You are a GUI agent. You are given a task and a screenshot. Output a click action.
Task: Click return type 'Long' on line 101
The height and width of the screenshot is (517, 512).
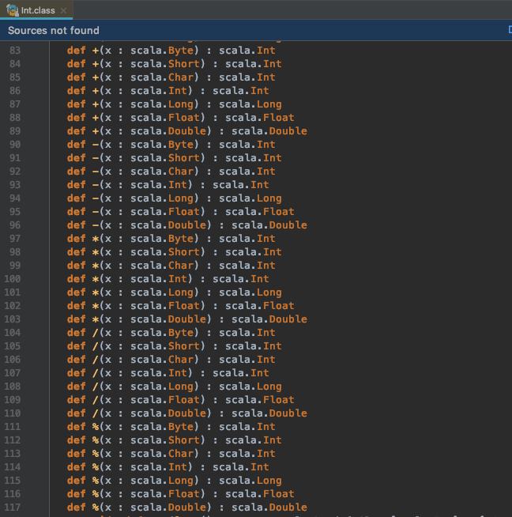(269, 292)
